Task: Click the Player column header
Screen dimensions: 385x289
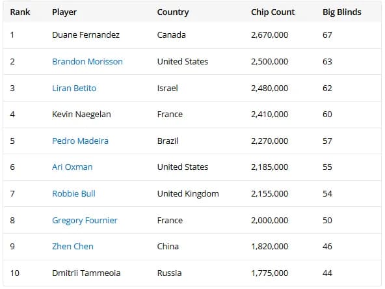Action: click(64, 12)
